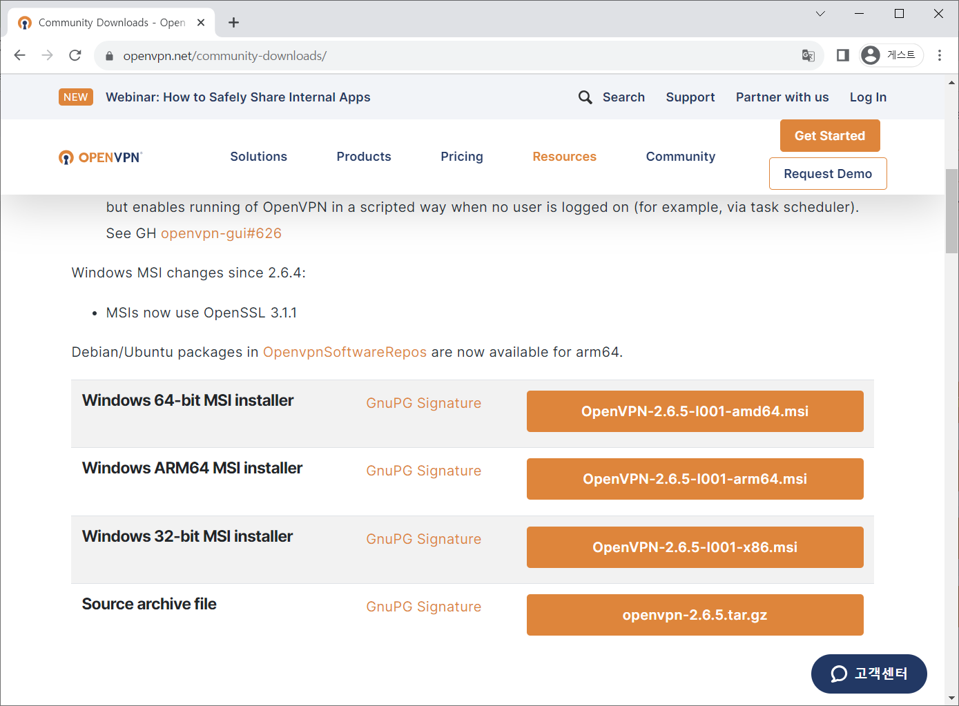Download OpenVPN-2.6.5-I001-x86.msi
Viewport: 959px width, 706px height.
pyautogui.click(x=695, y=547)
